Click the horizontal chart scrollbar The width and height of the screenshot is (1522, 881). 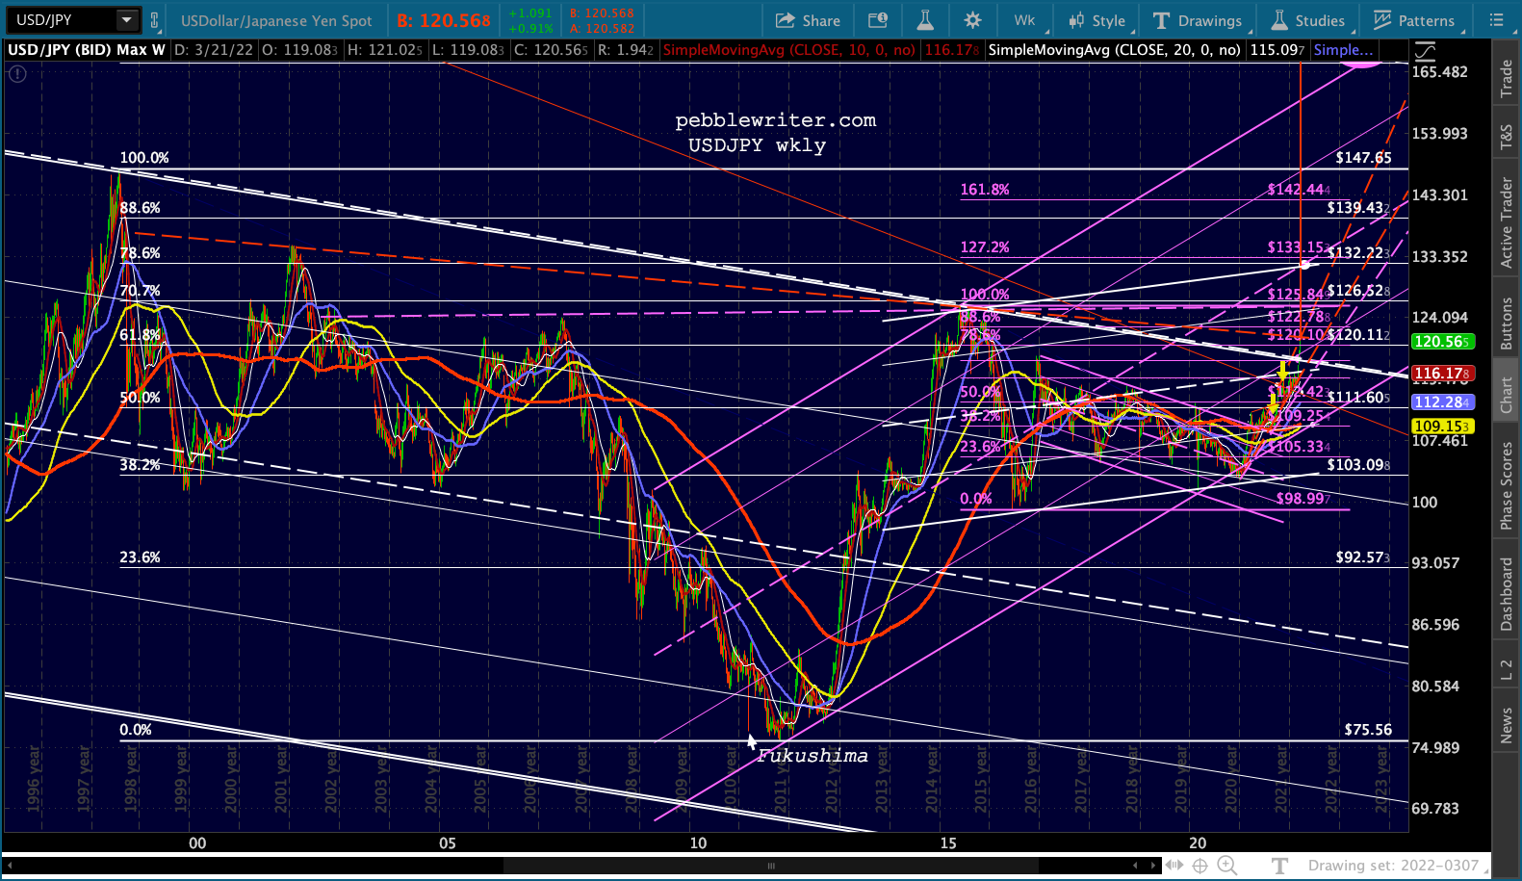[x=770, y=866]
